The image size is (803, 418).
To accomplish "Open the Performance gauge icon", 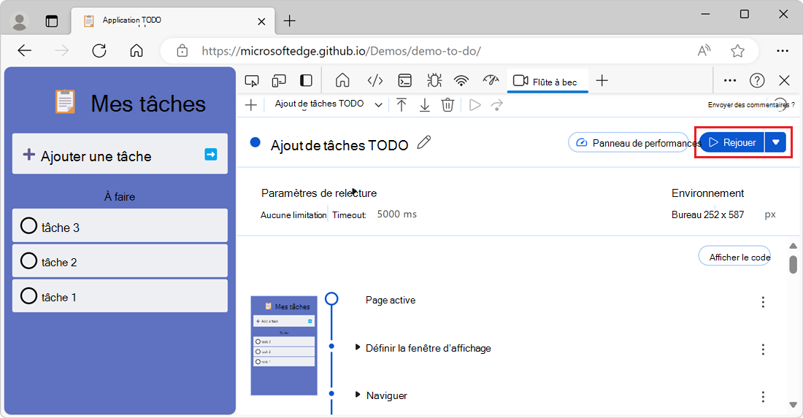I will (x=491, y=80).
